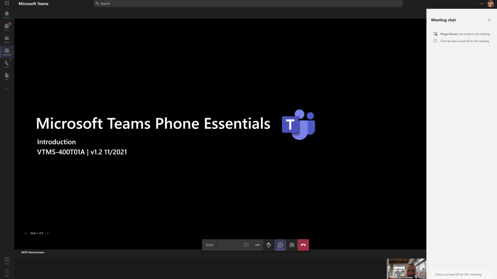
Task: Open the Apps store icon
Action: click(x=7, y=261)
